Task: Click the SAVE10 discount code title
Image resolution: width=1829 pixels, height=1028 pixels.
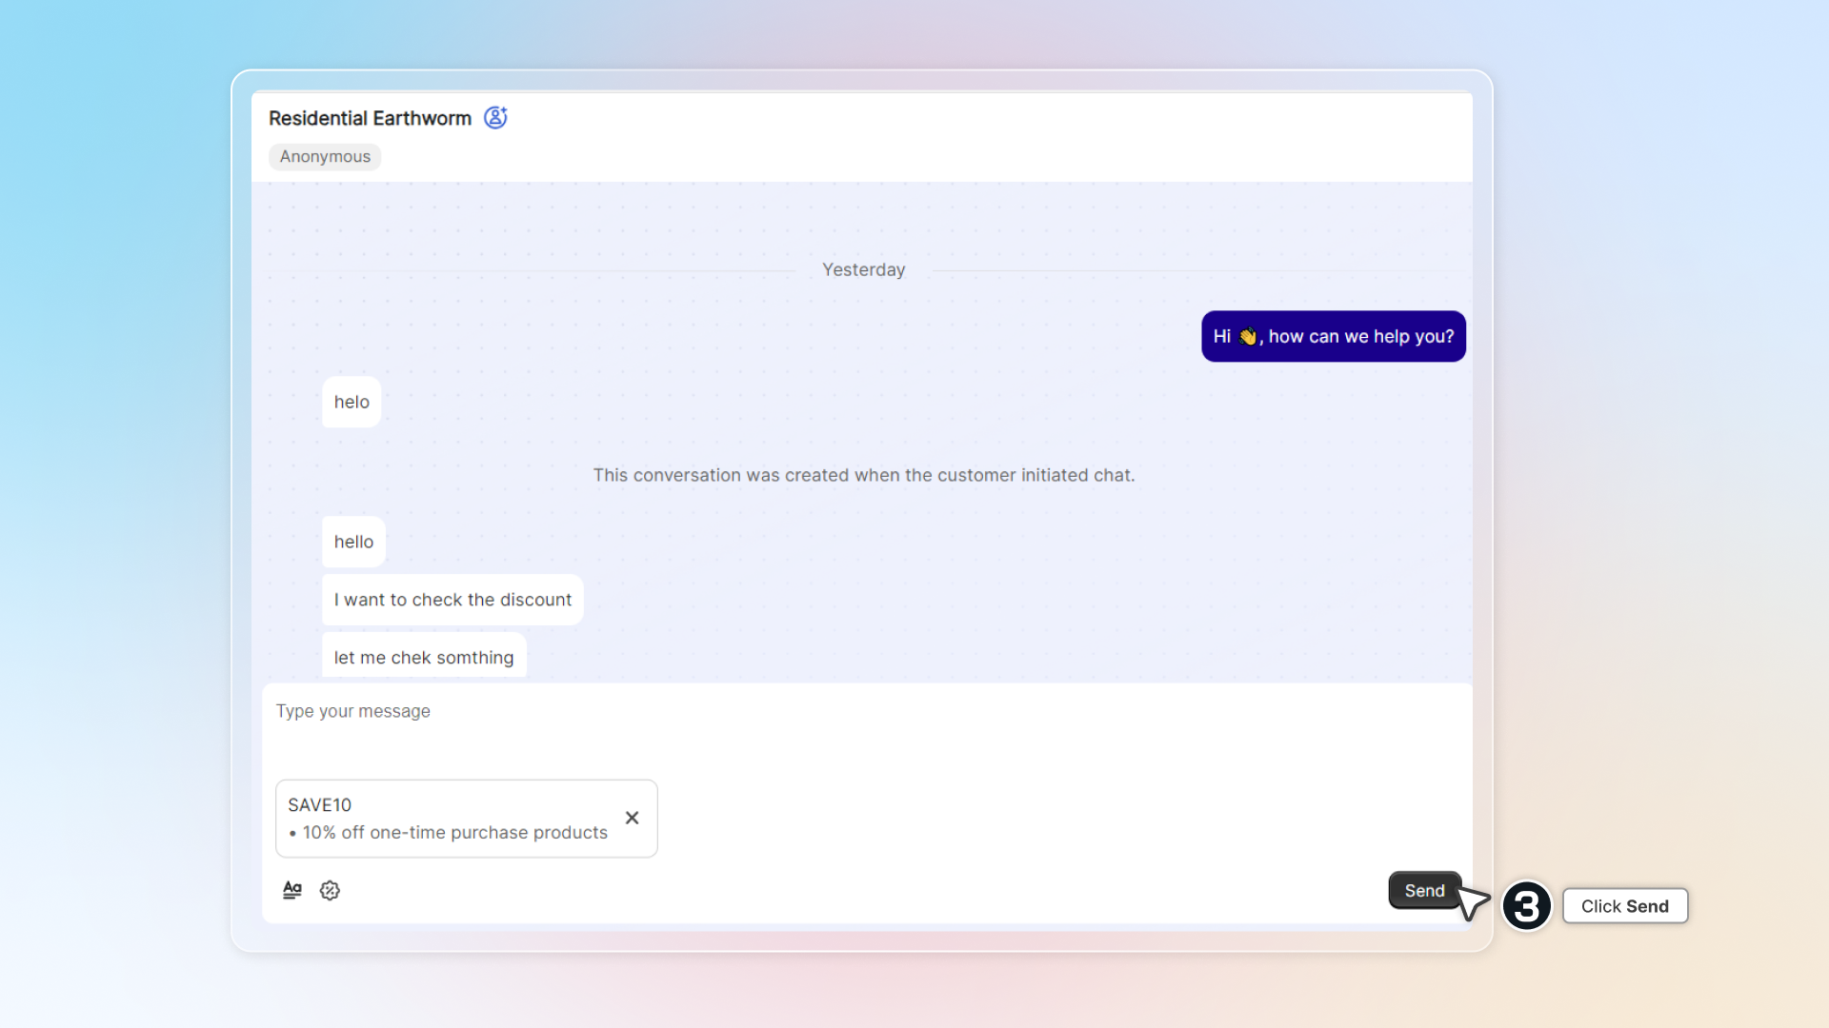Action: point(319,805)
